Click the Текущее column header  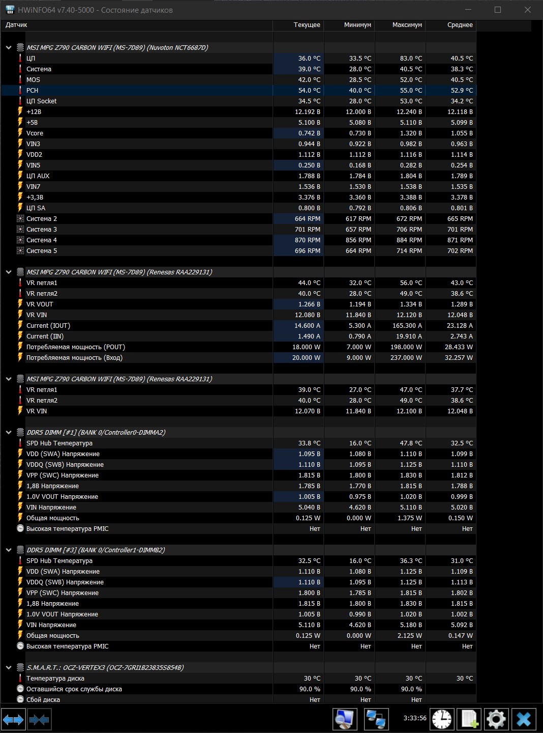click(x=298, y=25)
